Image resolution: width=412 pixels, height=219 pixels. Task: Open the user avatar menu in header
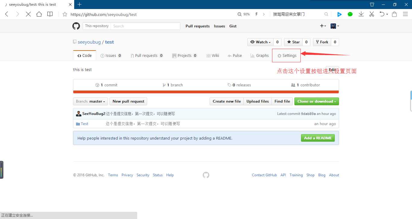tap(335, 26)
